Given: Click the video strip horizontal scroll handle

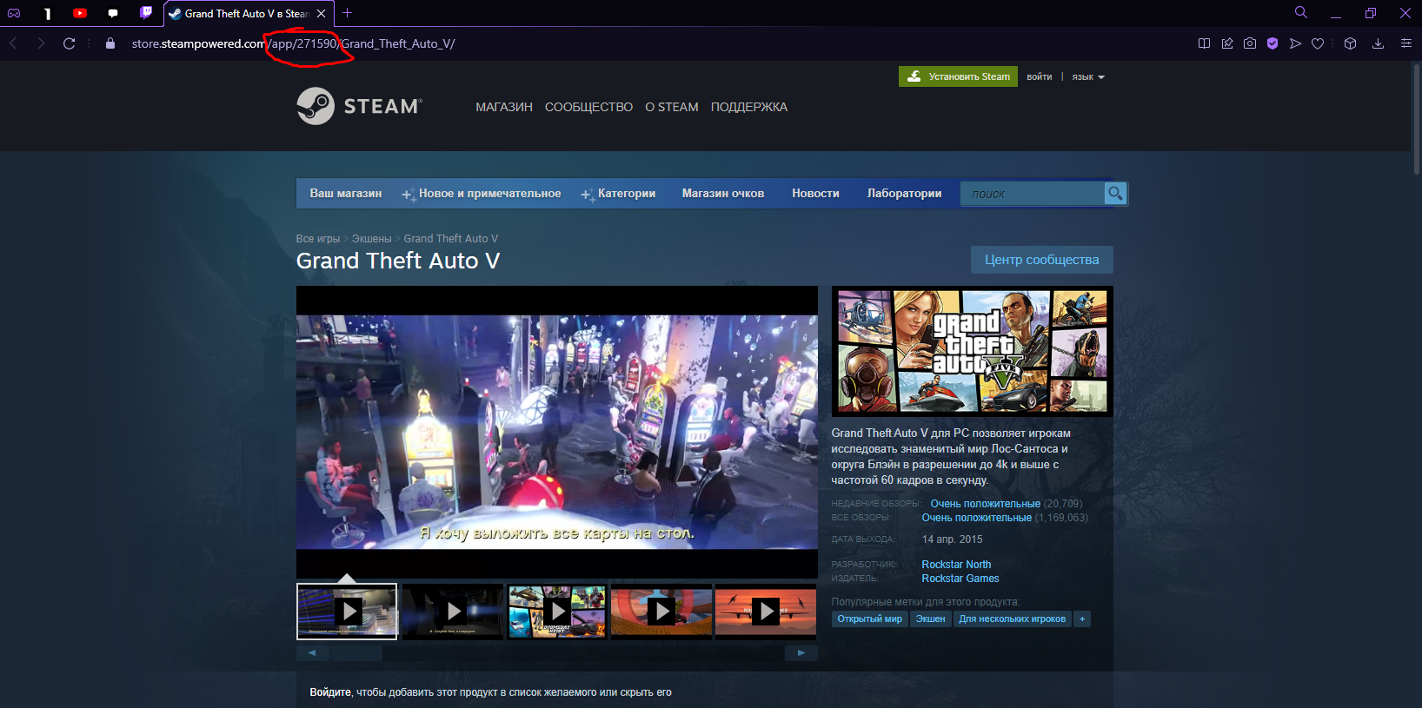Looking at the screenshot, I should pos(356,653).
